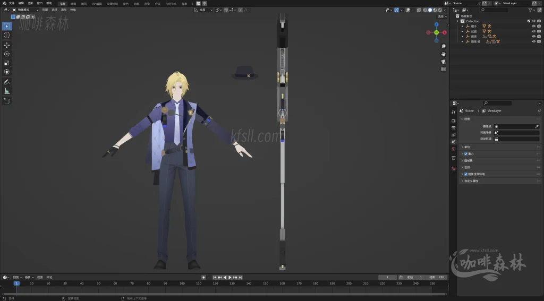
Task: Open the Output properties tab
Action: point(454,127)
